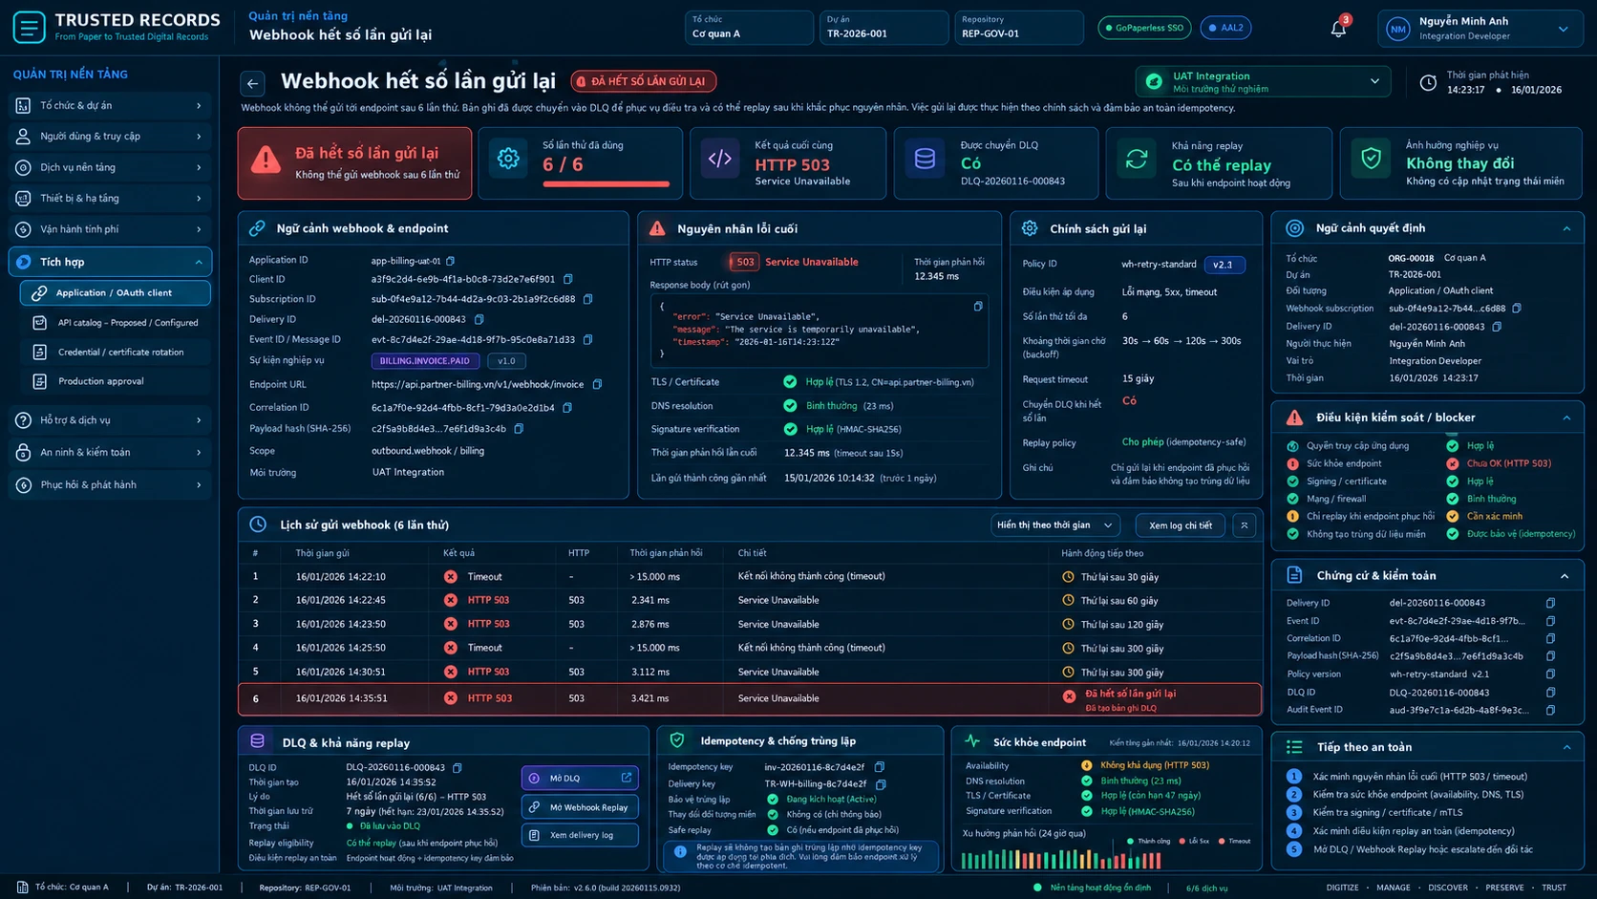The height and width of the screenshot is (899, 1597).
Task: Copy the Client ID value
Action: coord(568,279)
